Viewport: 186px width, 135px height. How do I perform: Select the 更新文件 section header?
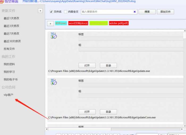tap(9, 11)
